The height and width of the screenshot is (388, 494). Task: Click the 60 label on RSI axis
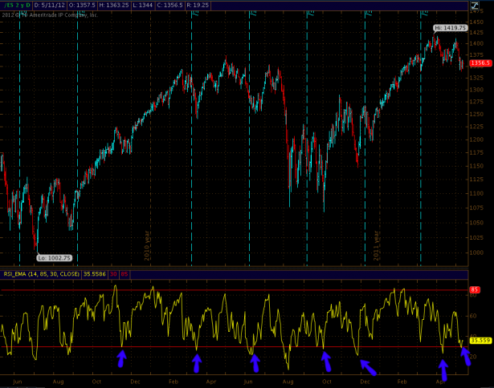[473, 316]
